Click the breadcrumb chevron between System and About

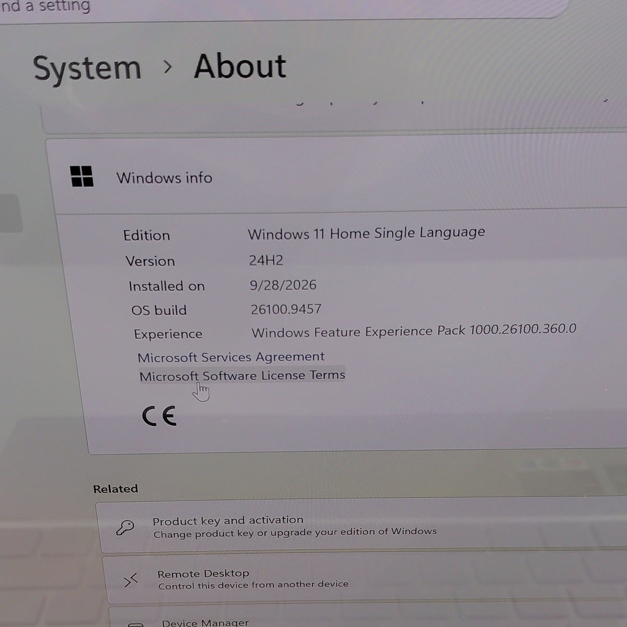tap(168, 67)
